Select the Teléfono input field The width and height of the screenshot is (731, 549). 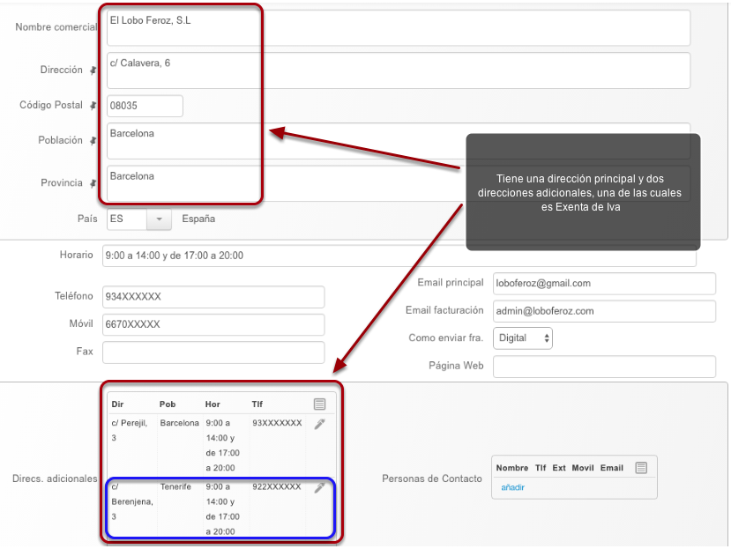click(x=213, y=297)
